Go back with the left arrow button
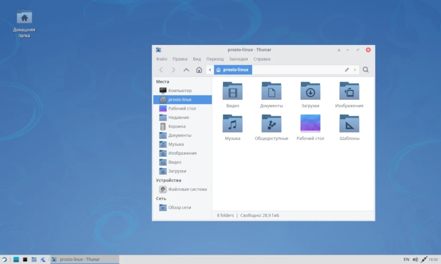The height and width of the screenshot is (264, 441). (161, 70)
